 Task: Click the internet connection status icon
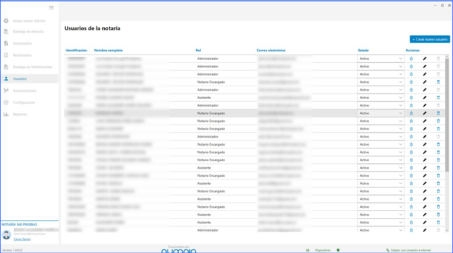tap(387, 250)
